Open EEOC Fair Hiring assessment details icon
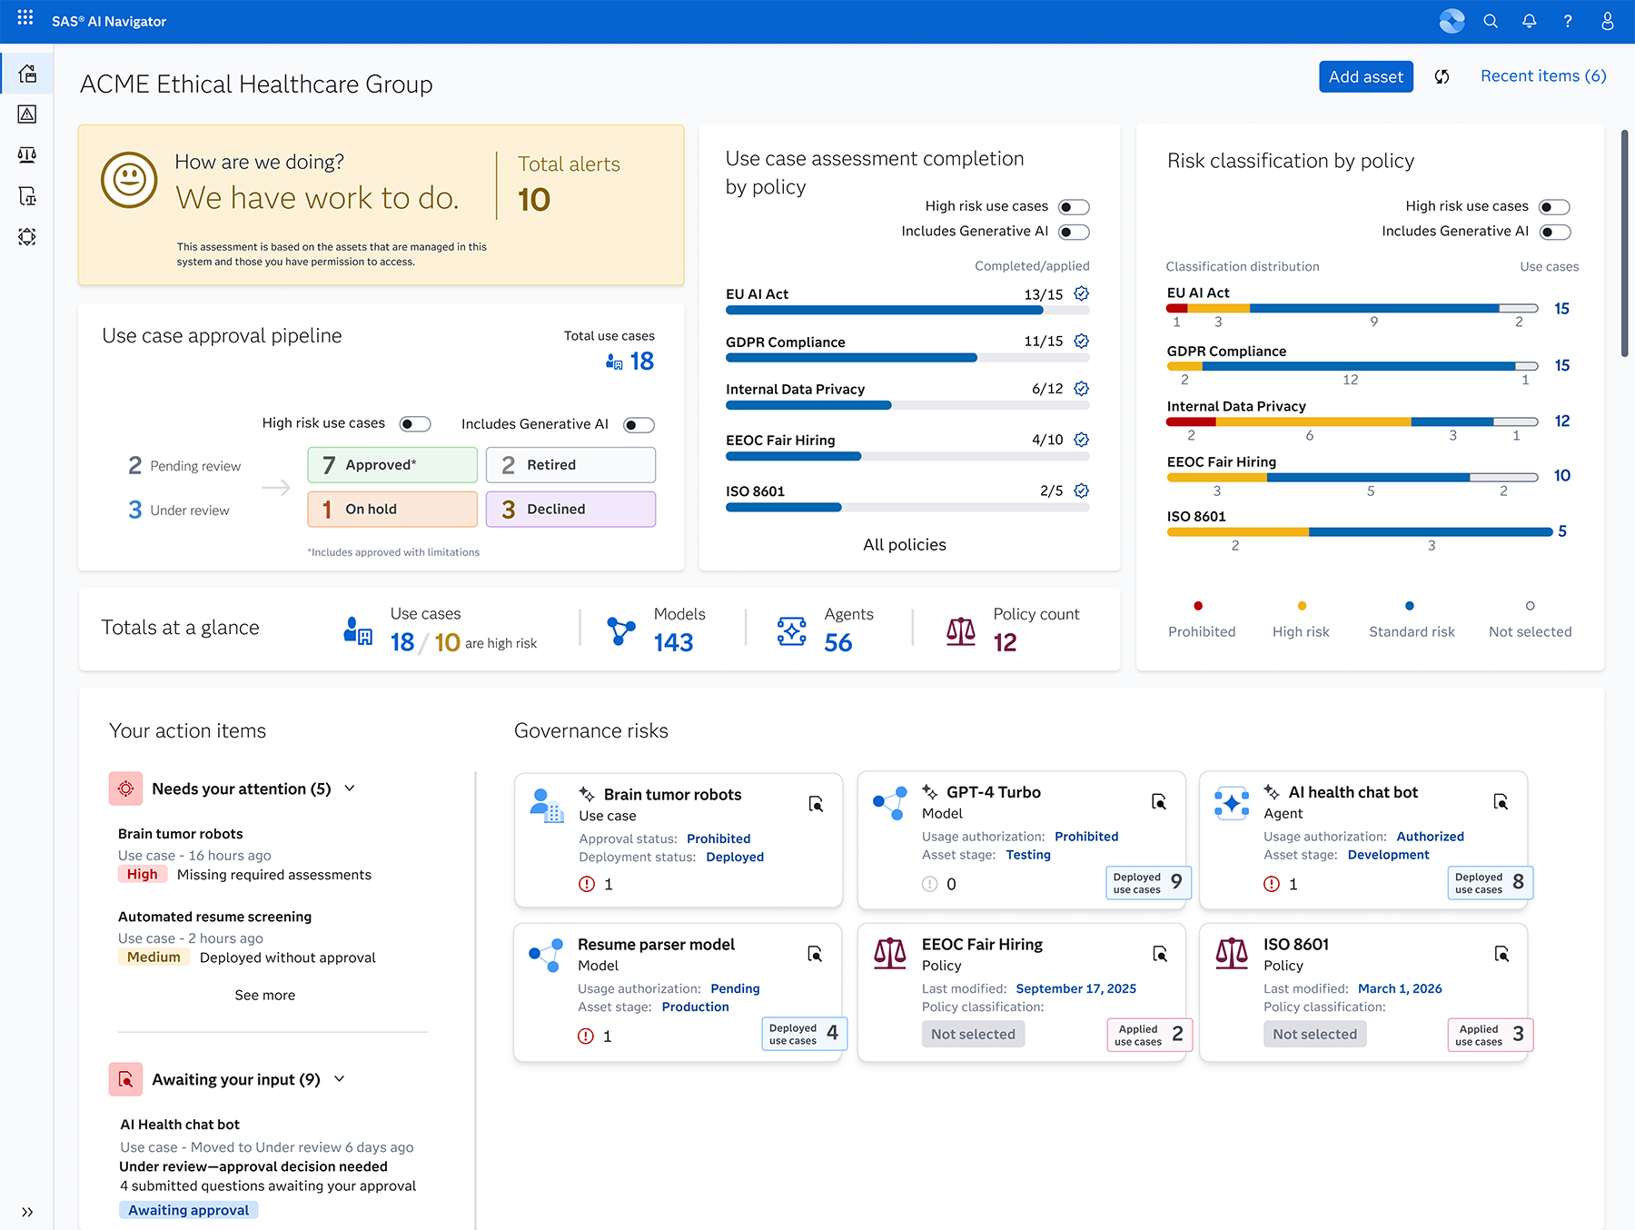 coord(1081,440)
